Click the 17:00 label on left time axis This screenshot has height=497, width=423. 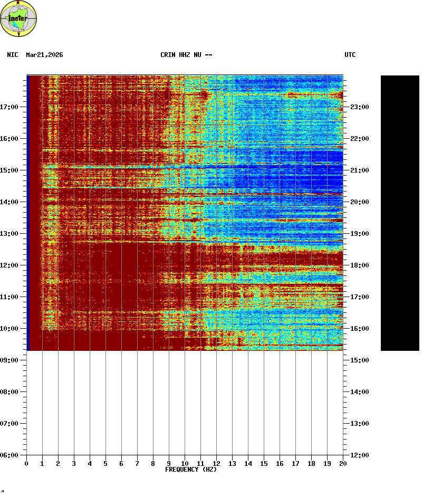[9, 107]
